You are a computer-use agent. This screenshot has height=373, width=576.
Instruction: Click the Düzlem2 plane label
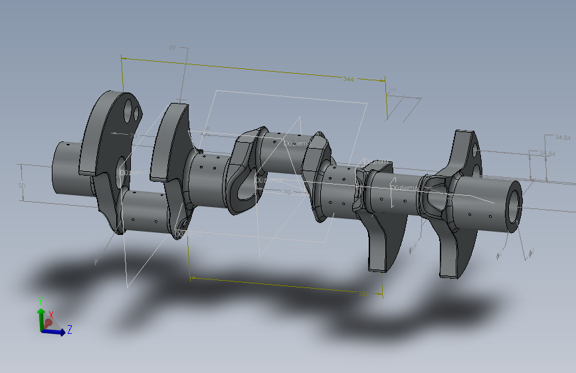click(189, 234)
